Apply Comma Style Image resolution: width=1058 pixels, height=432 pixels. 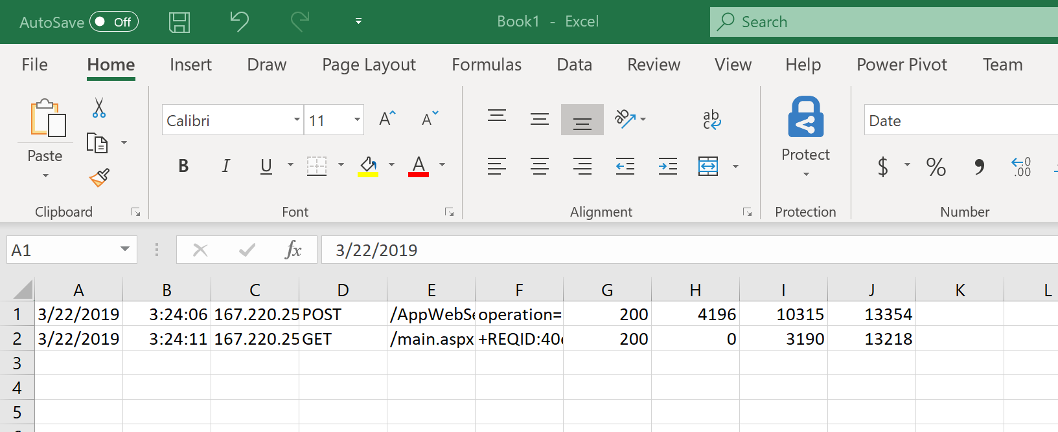tap(979, 167)
